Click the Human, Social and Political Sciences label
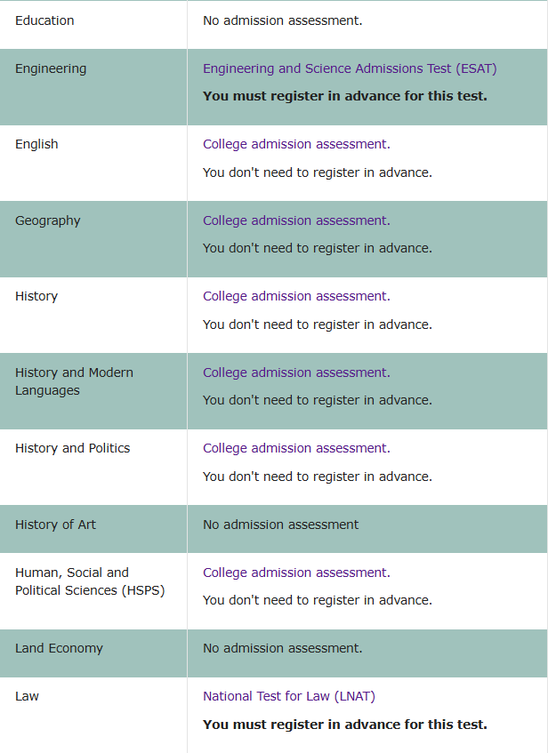 (90, 581)
